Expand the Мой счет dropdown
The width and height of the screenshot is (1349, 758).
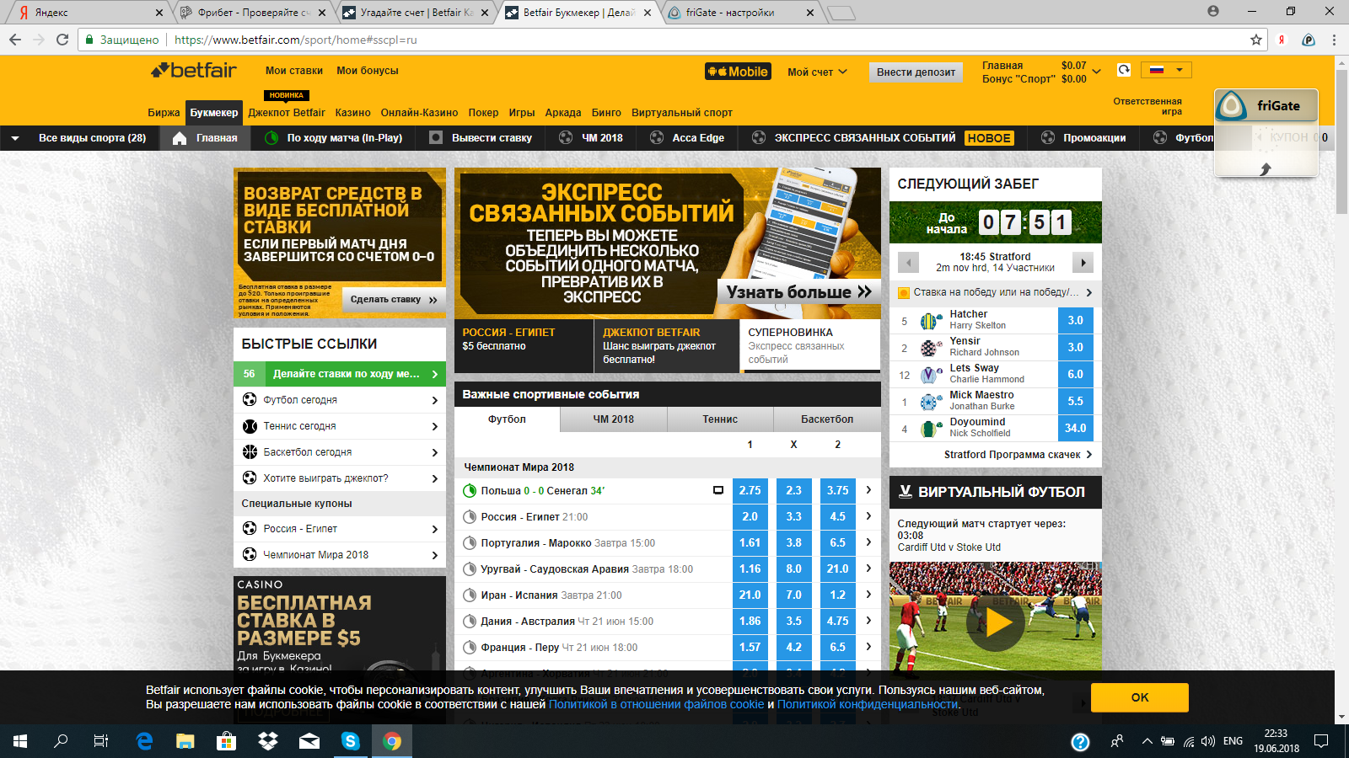[817, 72]
